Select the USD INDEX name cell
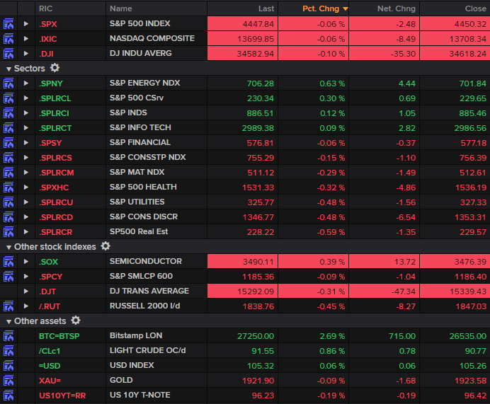Screen dimensions: 490x404 tap(156, 366)
